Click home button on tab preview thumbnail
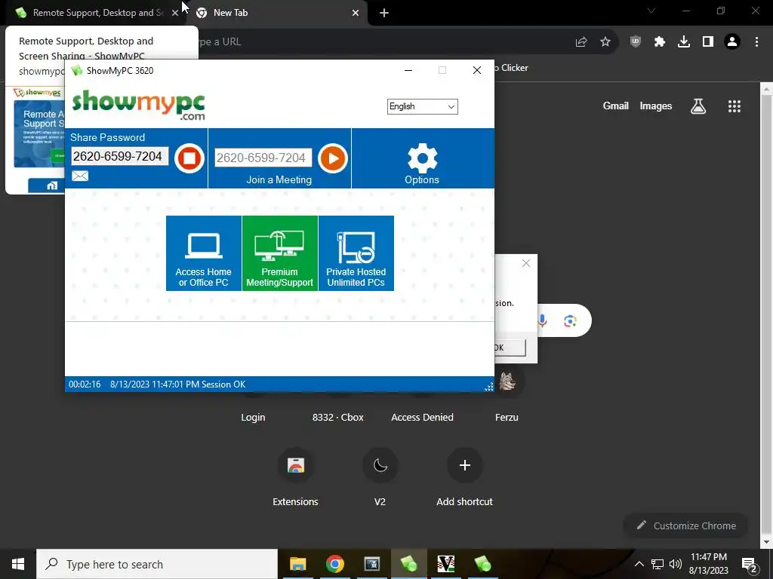The height and width of the screenshot is (579, 773). click(52, 185)
